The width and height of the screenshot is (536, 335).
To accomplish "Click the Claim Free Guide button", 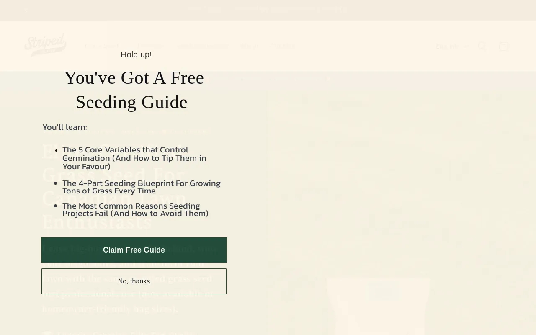I will [134, 250].
